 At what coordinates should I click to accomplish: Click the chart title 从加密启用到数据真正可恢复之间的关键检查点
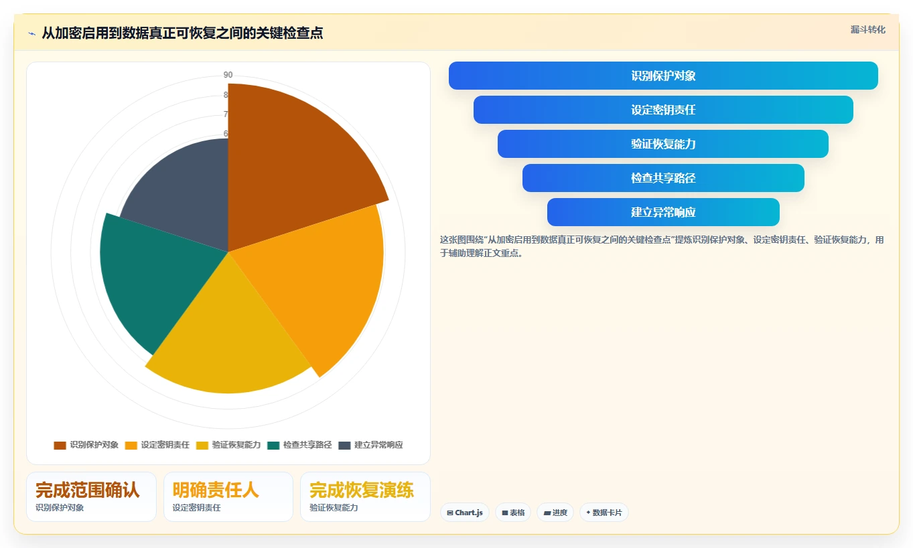182,33
